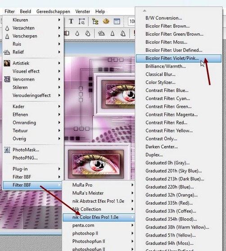This screenshot has width=226, height=251.
Task: Click the single triangle Sharpen toolbar icon
Action: (113, 33)
